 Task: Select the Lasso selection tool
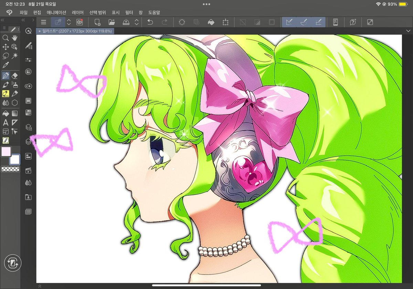click(x=6, y=56)
